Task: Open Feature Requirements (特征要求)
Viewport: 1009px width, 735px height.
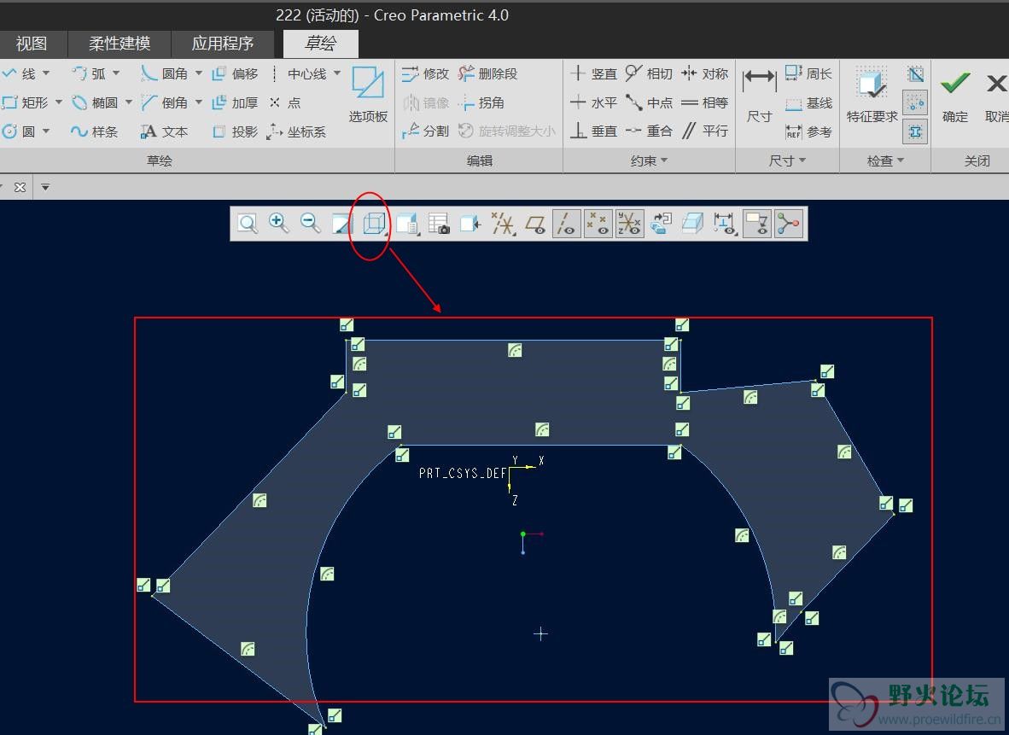Action: [x=872, y=94]
